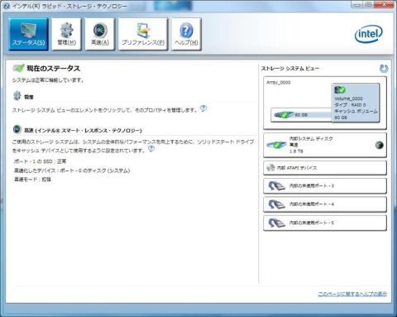This screenshot has height=317, width=397.
Task: Click the accelerated sphere icon on system disk
Action: [x=380, y=145]
